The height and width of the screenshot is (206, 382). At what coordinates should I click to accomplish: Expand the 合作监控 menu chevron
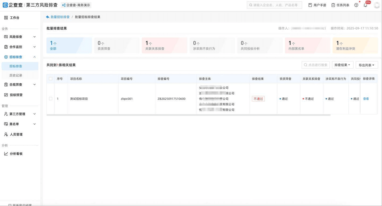click(x=34, y=47)
